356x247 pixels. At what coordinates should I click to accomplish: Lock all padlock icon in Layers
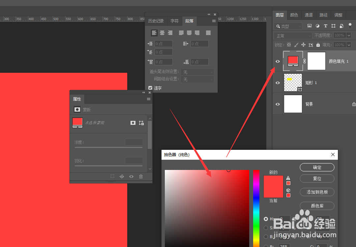tap(318, 45)
